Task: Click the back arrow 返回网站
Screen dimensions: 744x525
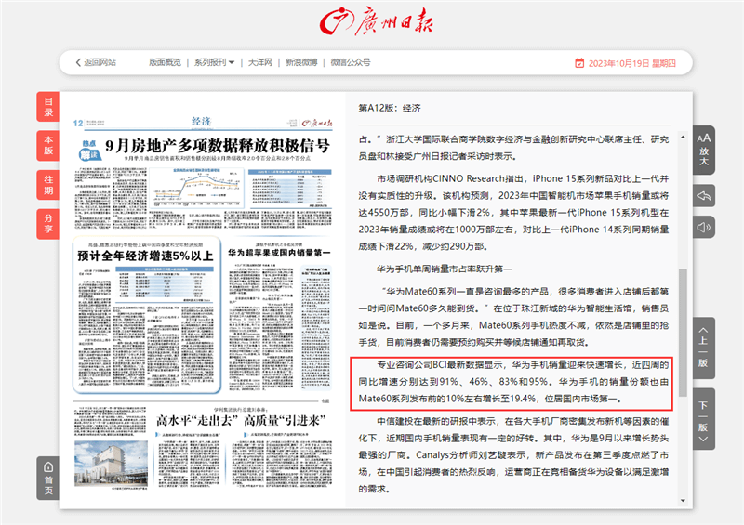Action: coord(95,63)
